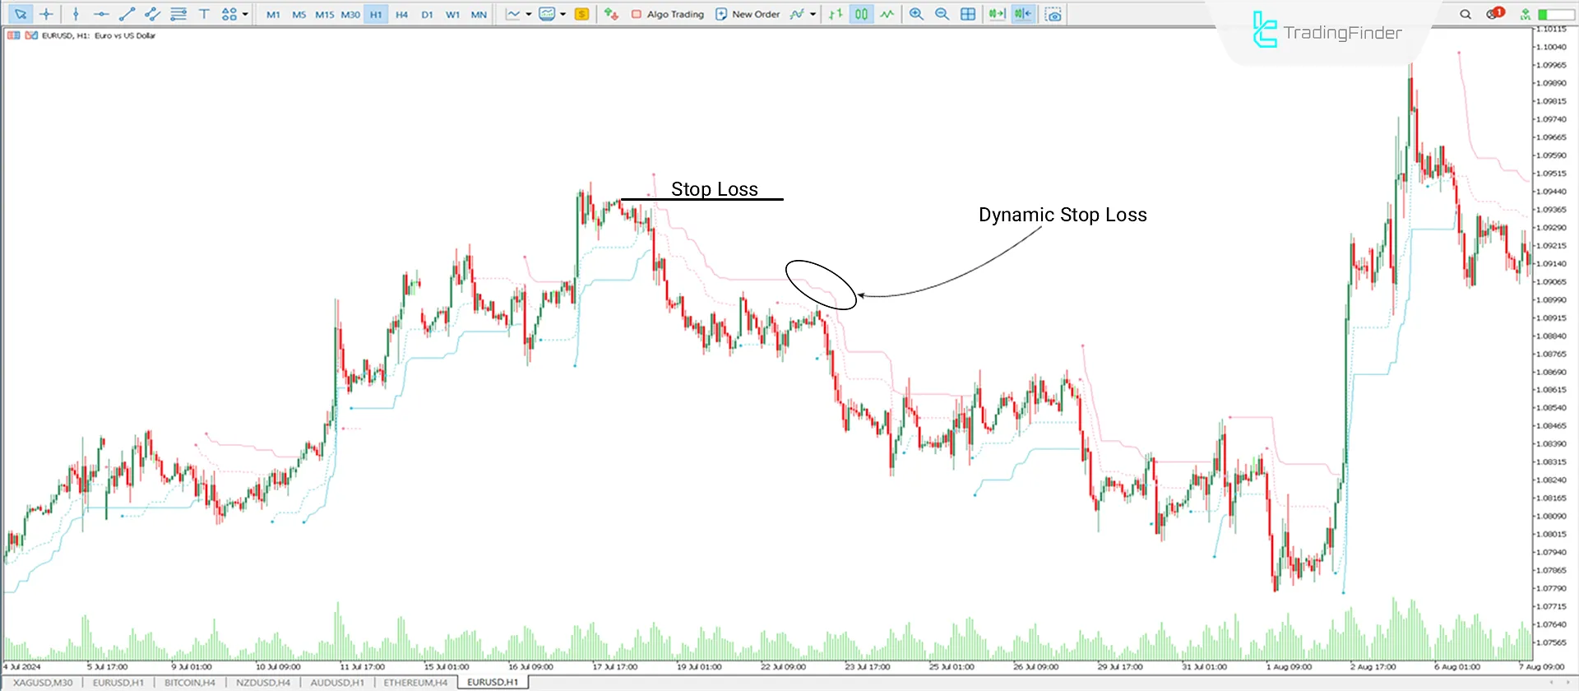Open the XAGUSD,M30 chart tab
This screenshot has height=691, width=1579.
(x=43, y=683)
